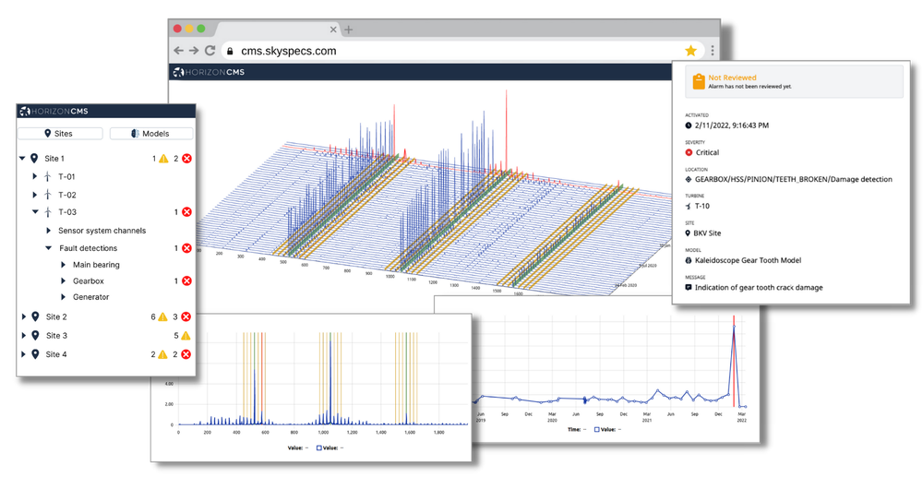Click turbine T-10 in alarm details

(701, 206)
